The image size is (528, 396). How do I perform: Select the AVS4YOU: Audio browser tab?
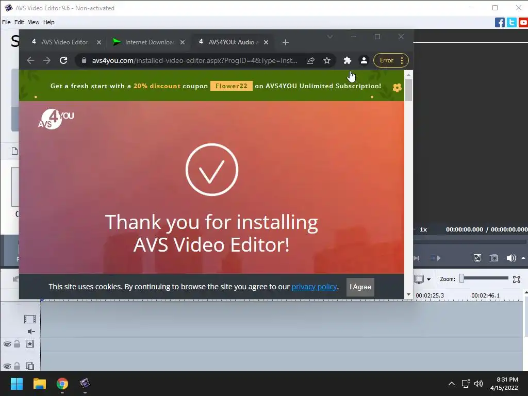(234, 42)
